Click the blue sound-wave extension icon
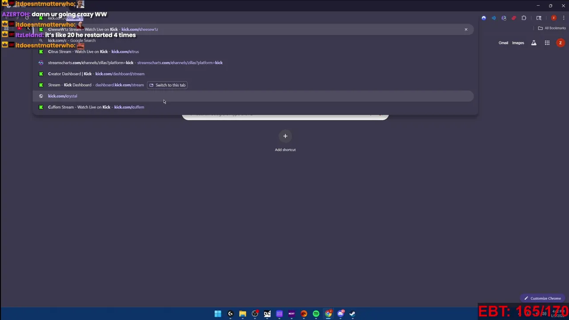 (x=493, y=18)
